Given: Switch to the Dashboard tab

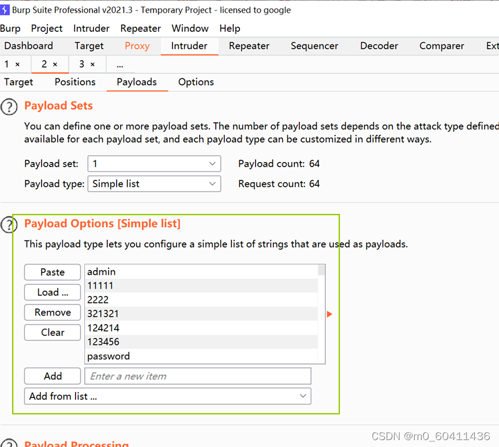Looking at the screenshot, I should pyautogui.click(x=29, y=46).
